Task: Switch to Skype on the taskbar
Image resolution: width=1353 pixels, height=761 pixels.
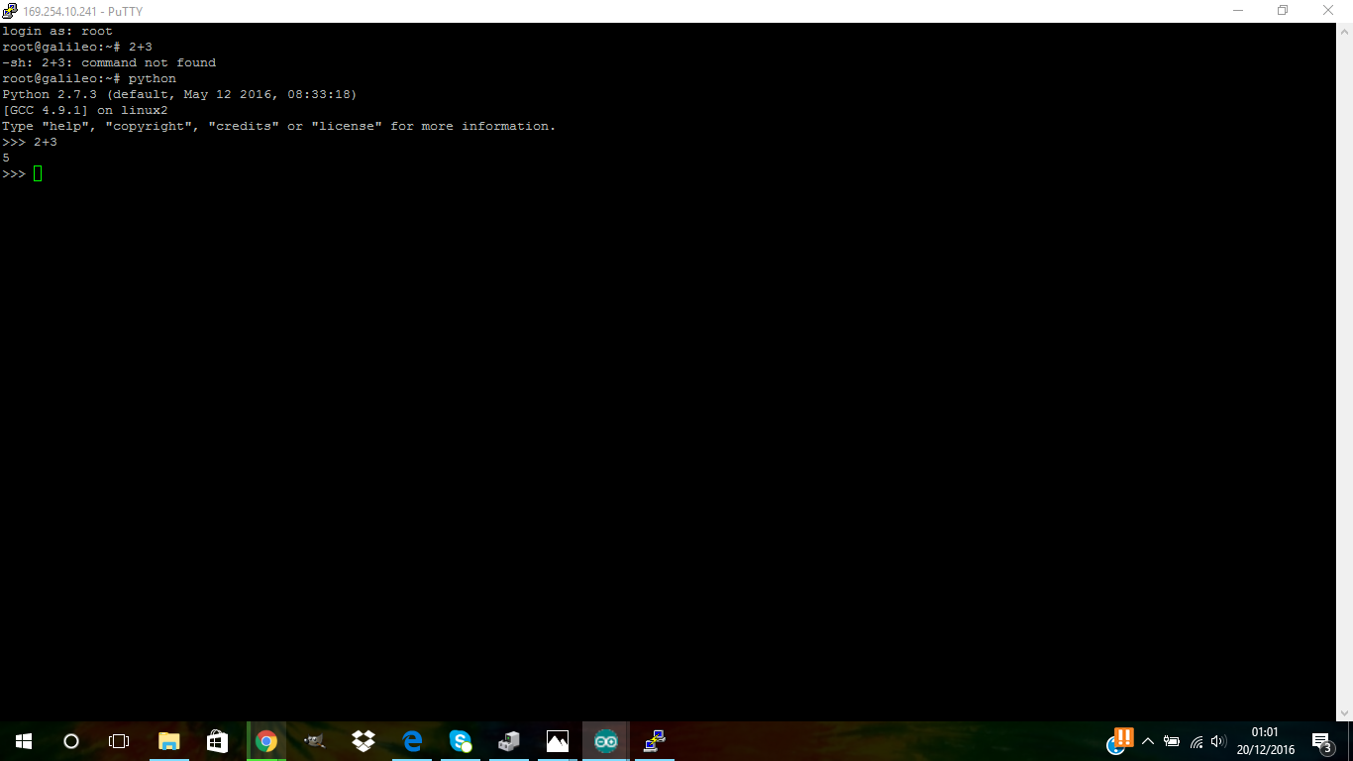Action: (x=461, y=741)
